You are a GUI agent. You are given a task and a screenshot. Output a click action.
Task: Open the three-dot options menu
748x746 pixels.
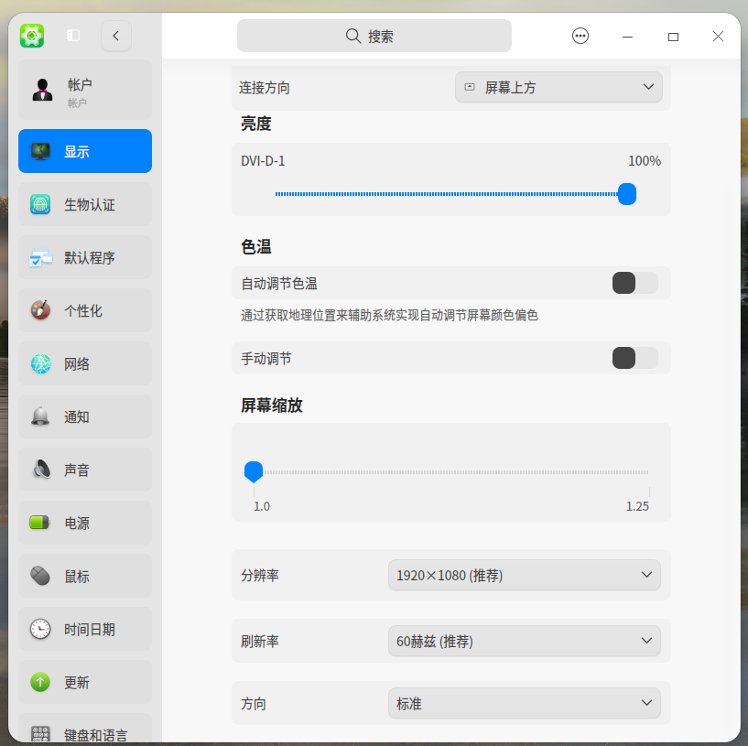tap(580, 36)
